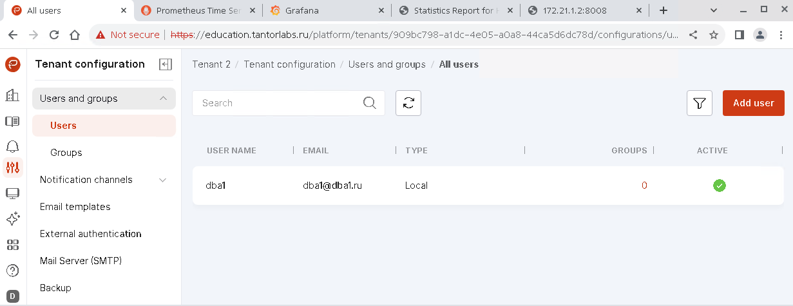The image size is (793, 306).
Task: Click the buildings icon in left sidebar
Action: [x=12, y=95]
